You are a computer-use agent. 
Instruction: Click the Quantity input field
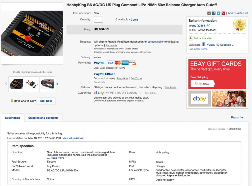coord(98,20)
